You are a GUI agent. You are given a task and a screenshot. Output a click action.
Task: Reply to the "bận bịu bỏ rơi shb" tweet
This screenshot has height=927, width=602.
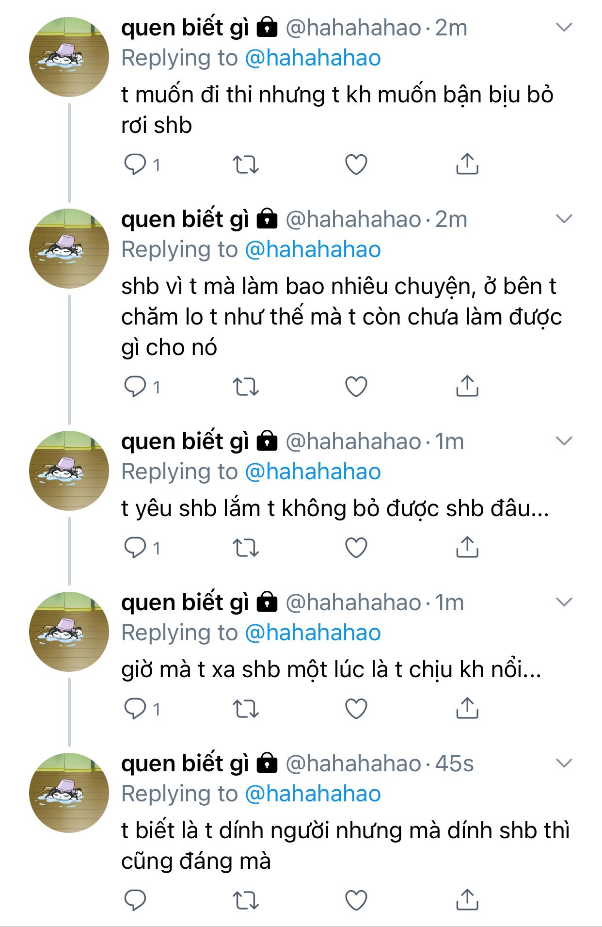(135, 164)
